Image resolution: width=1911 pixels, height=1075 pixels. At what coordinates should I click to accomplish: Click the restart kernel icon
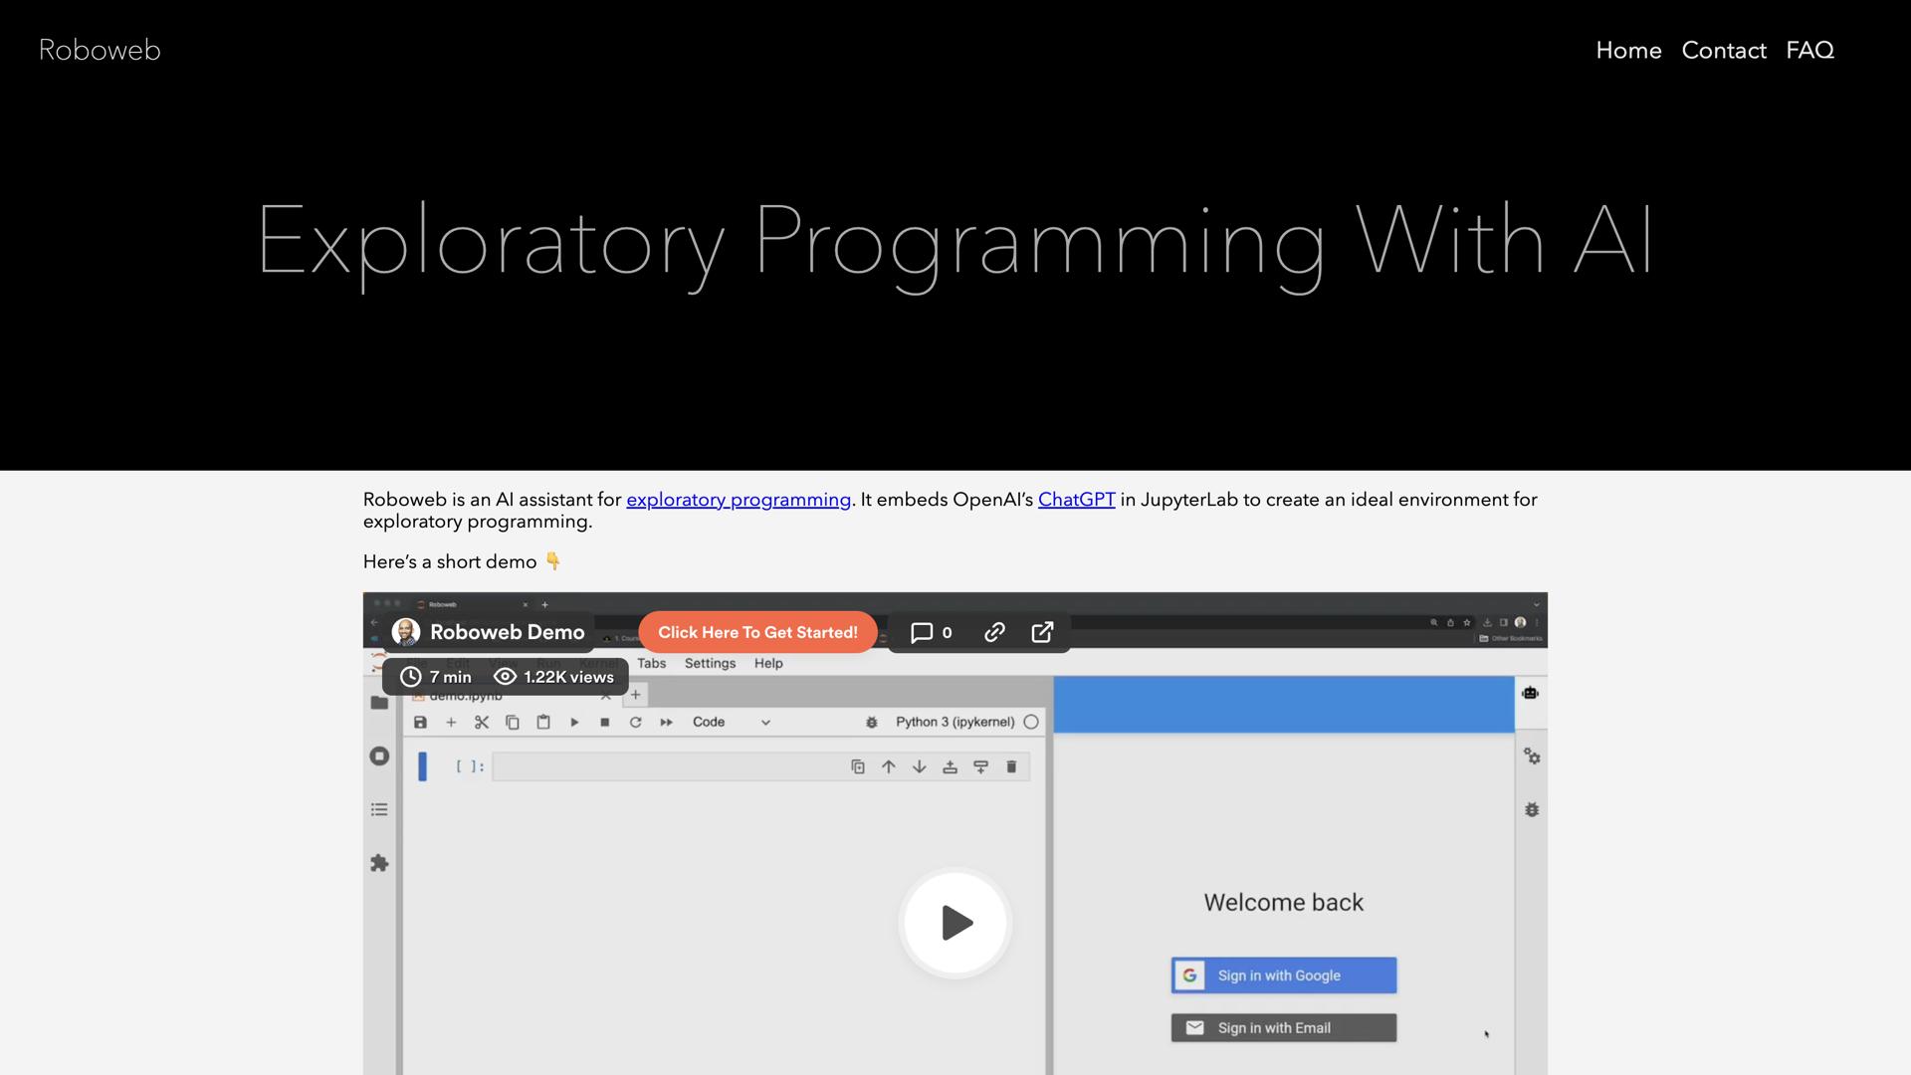coord(635,723)
